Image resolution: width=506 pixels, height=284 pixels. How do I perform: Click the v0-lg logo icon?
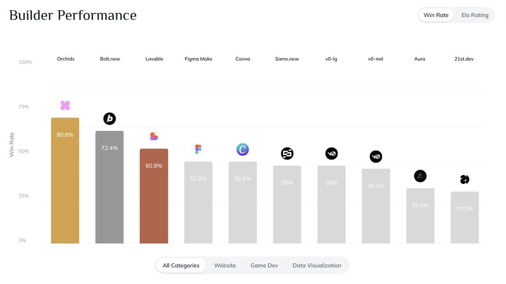pos(331,154)
